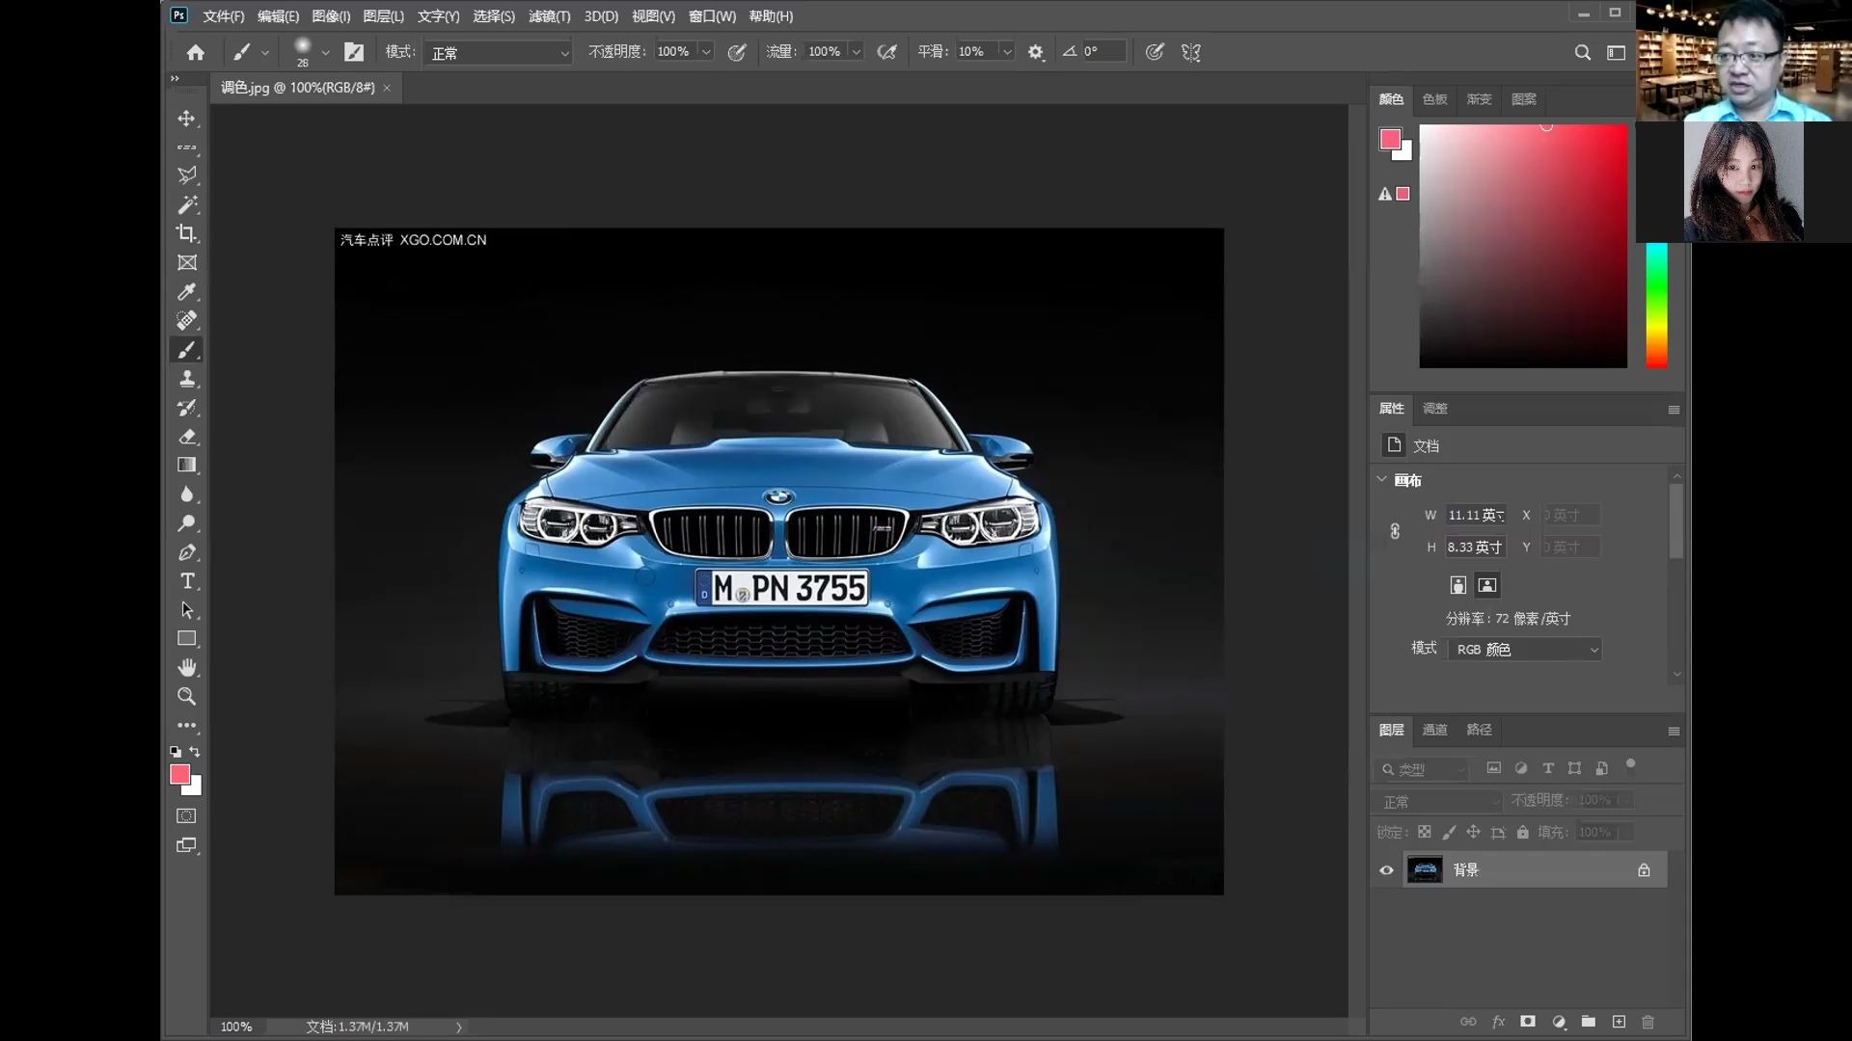Select the Move tool

pos(186,118)
